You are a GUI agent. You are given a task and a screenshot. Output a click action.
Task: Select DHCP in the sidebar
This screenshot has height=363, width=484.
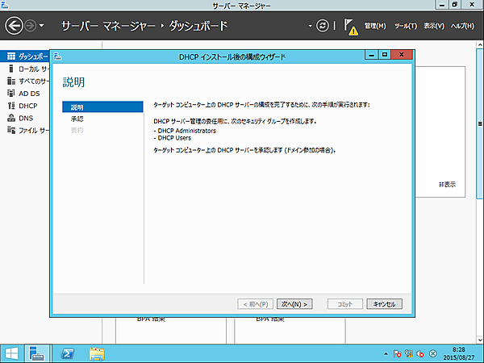[25, 106]
